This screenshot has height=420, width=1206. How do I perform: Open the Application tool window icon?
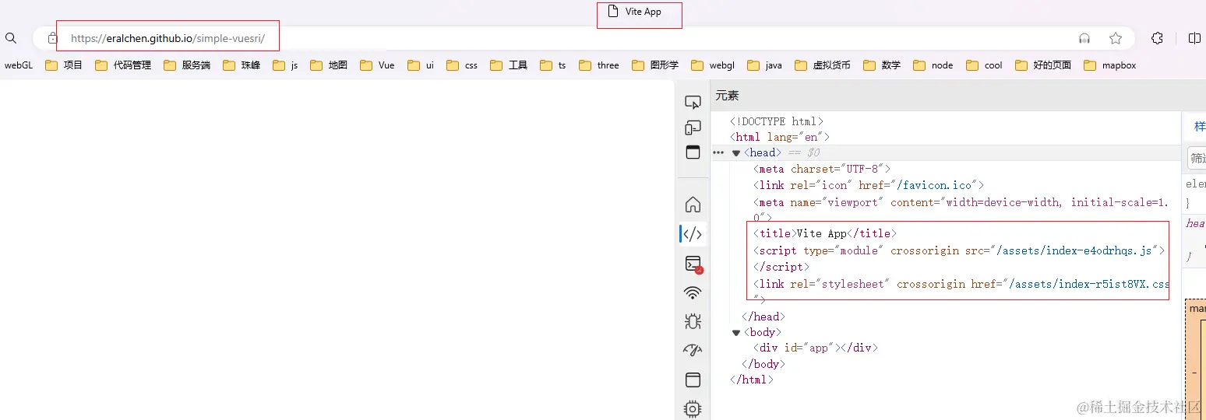[693, 380]
